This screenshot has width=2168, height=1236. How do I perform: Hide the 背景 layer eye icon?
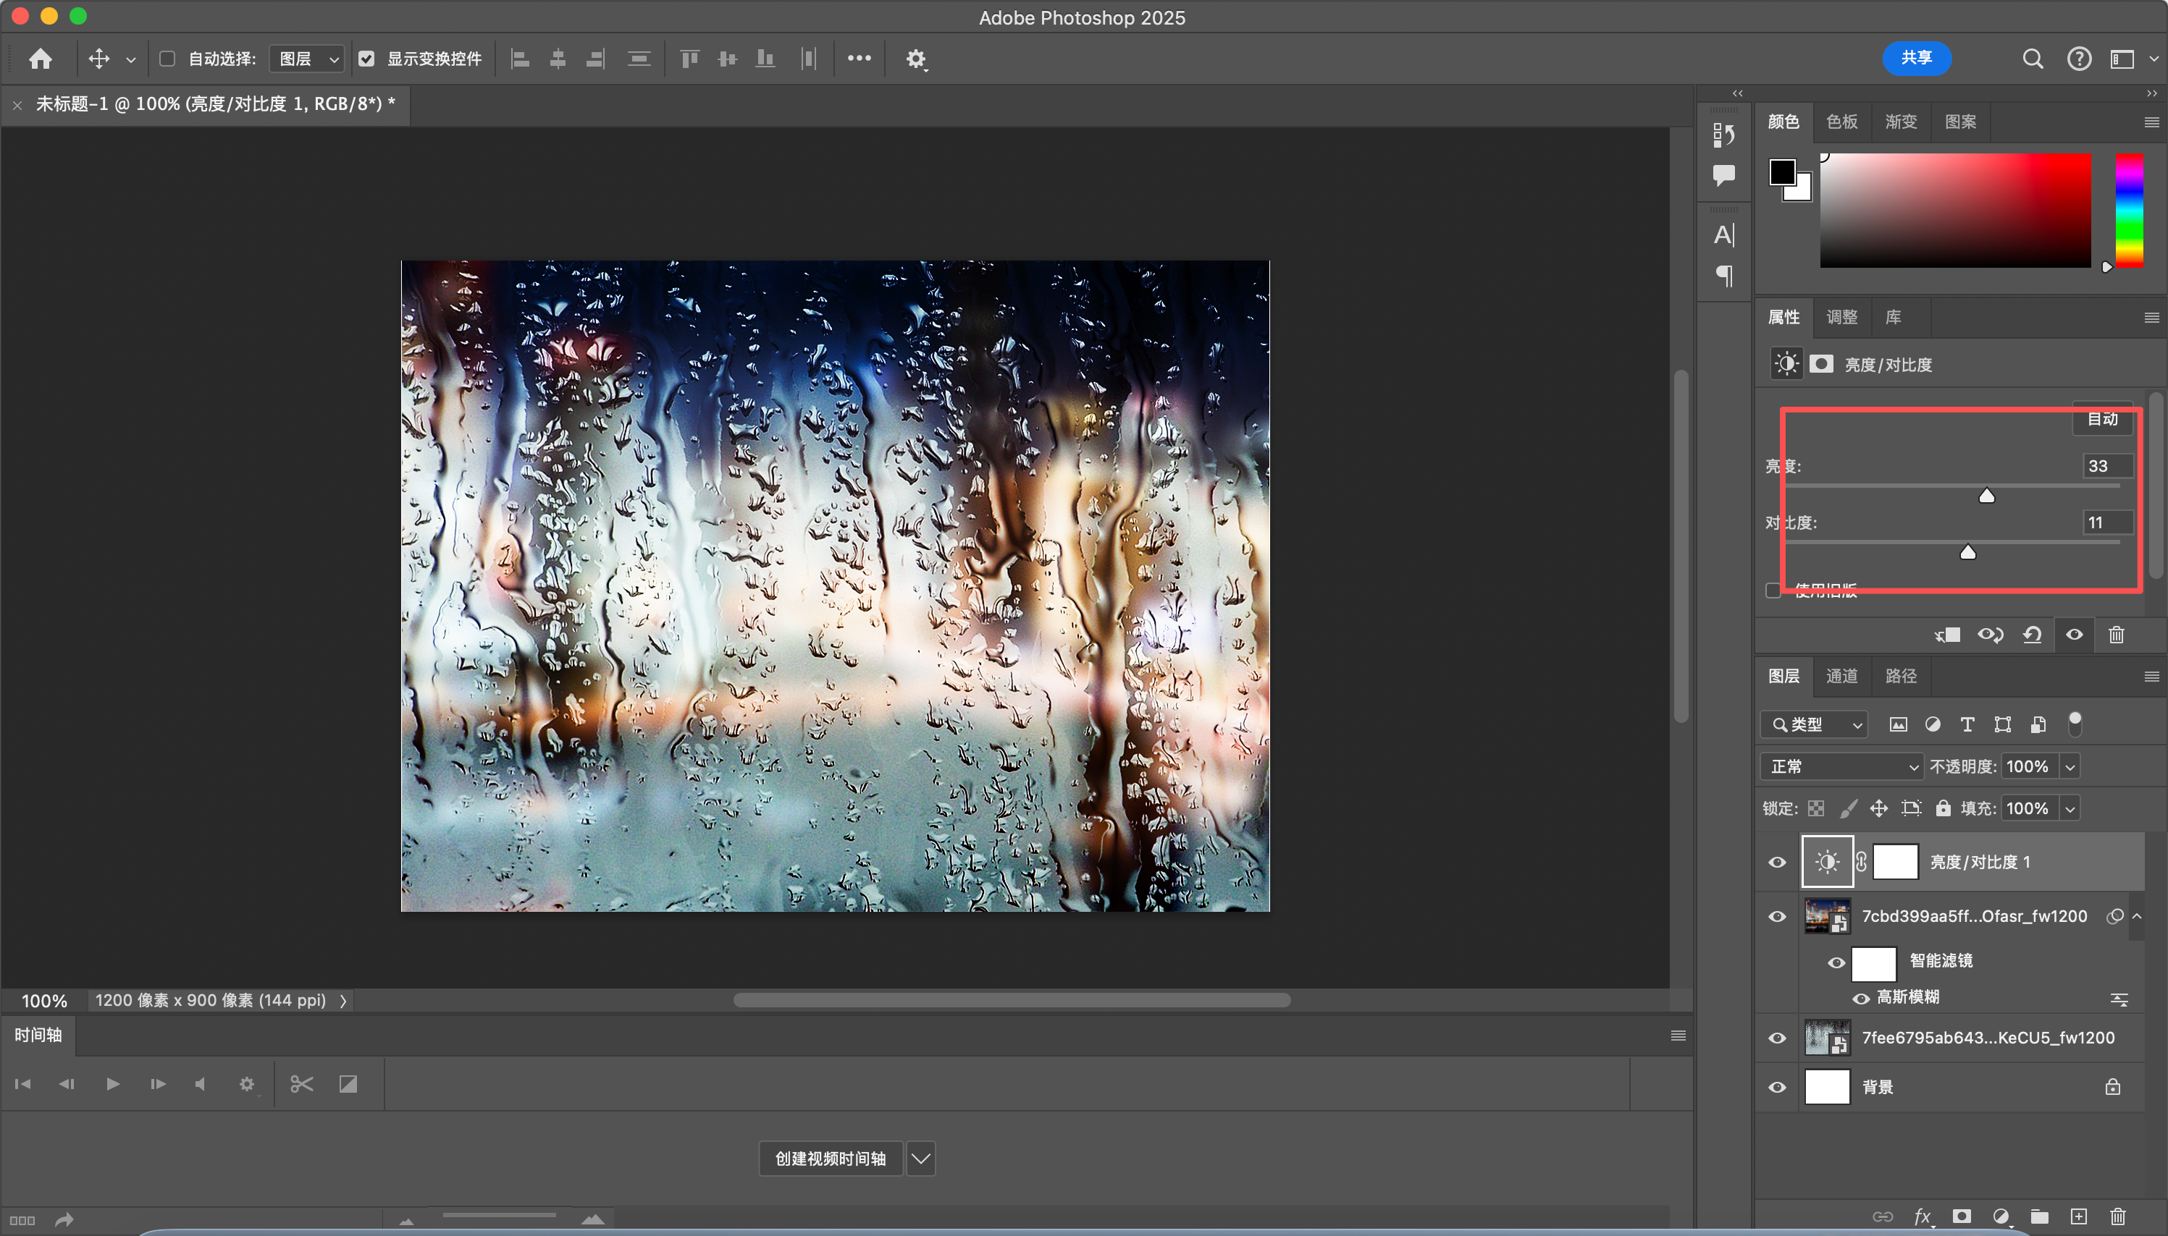point(1776,1087)
